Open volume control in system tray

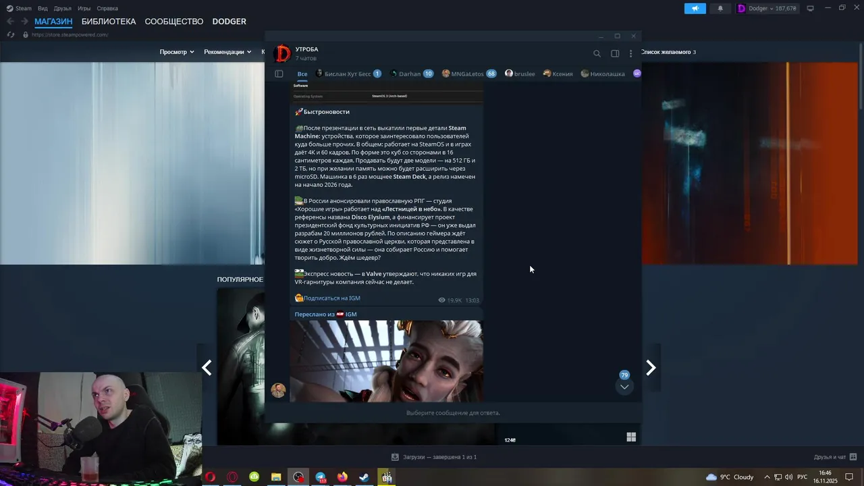[x=789, y=477]
